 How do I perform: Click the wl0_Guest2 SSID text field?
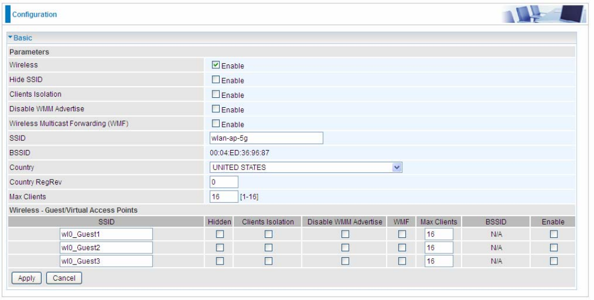pos(106,248)
